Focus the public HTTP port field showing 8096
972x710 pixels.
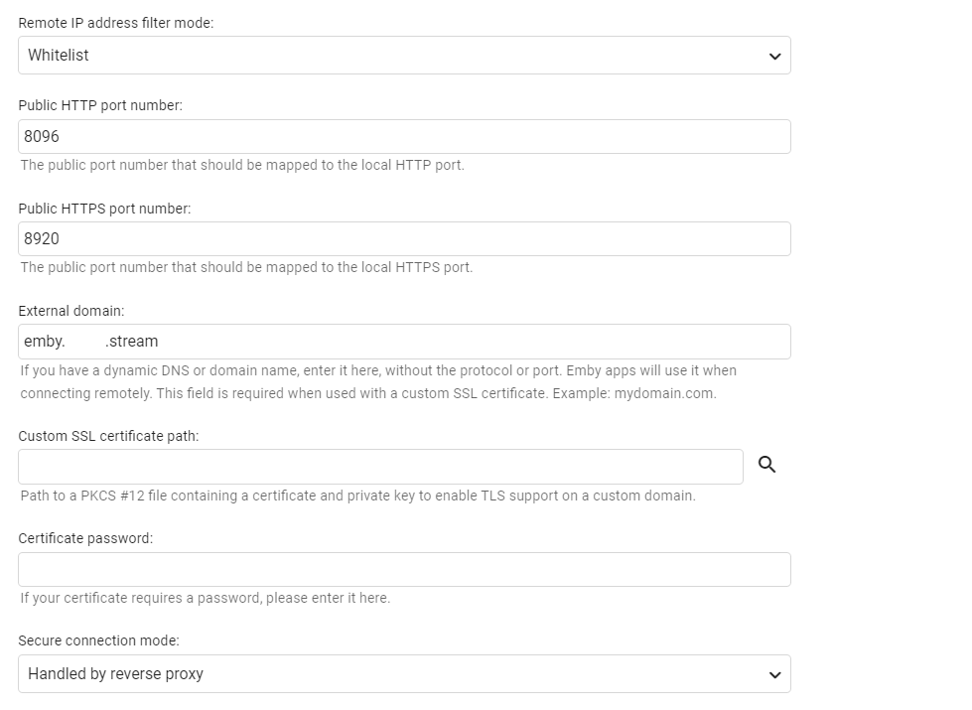click(x=404, y=137)
